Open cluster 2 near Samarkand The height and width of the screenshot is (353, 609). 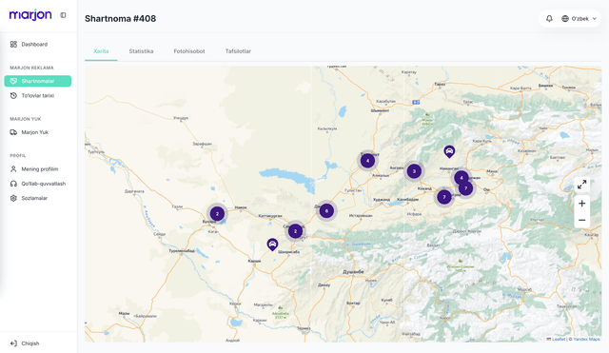[x=295, y=231]
